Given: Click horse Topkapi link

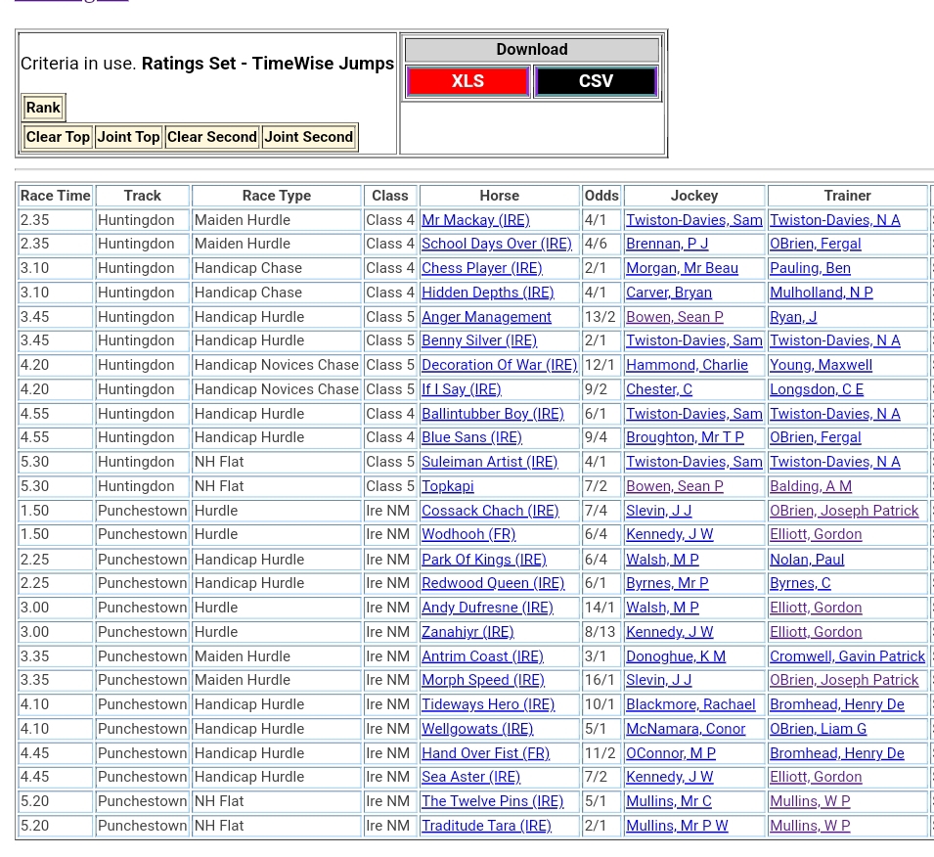Looking at the screenshot, I should point(447,486).
